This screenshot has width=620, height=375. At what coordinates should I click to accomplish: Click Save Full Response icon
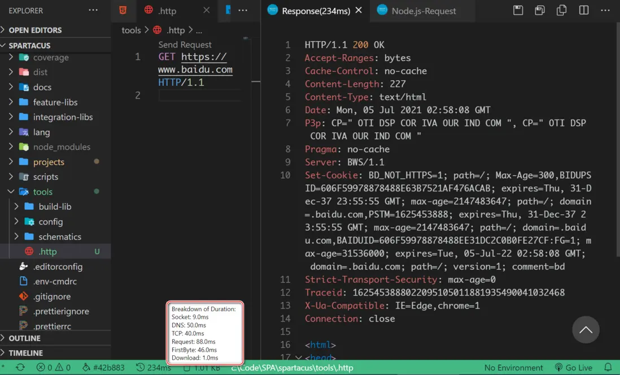518,10
